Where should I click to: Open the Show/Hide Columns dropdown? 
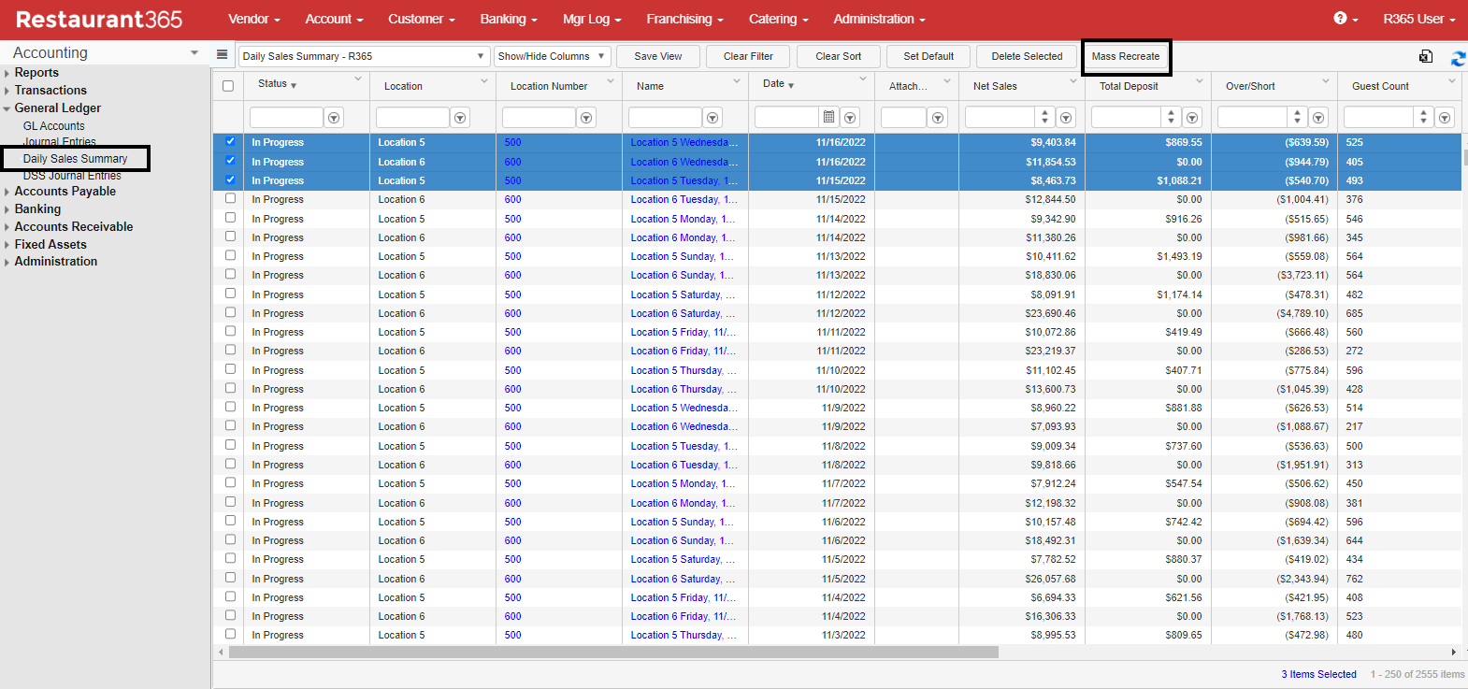pyautogui.click(x=552, y=56)
